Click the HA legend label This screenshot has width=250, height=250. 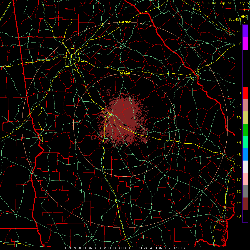(238, 93)
